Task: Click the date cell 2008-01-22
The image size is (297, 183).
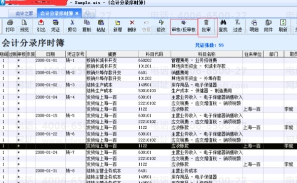Action: [x=50, y=134]
